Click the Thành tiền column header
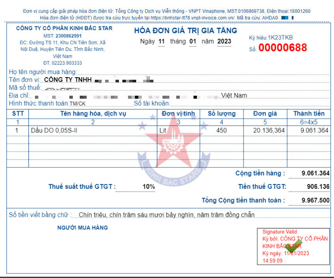This screenshot has width=334, height=278. point(309,113)
